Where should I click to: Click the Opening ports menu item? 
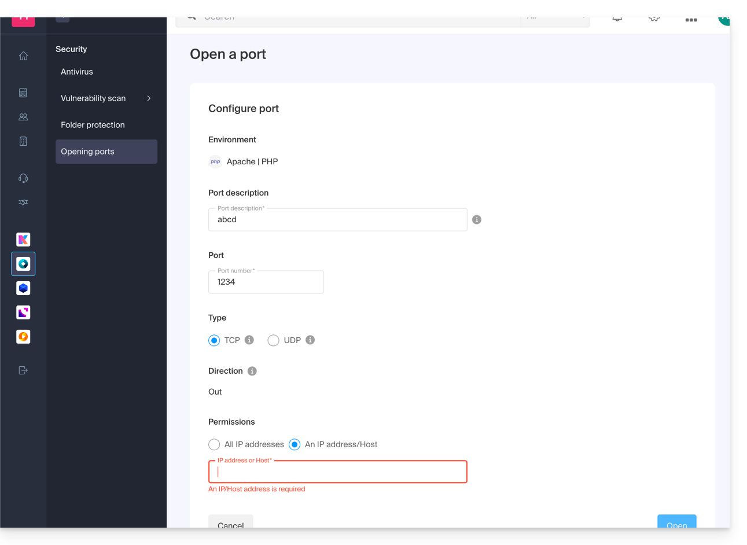pos(88,152)
